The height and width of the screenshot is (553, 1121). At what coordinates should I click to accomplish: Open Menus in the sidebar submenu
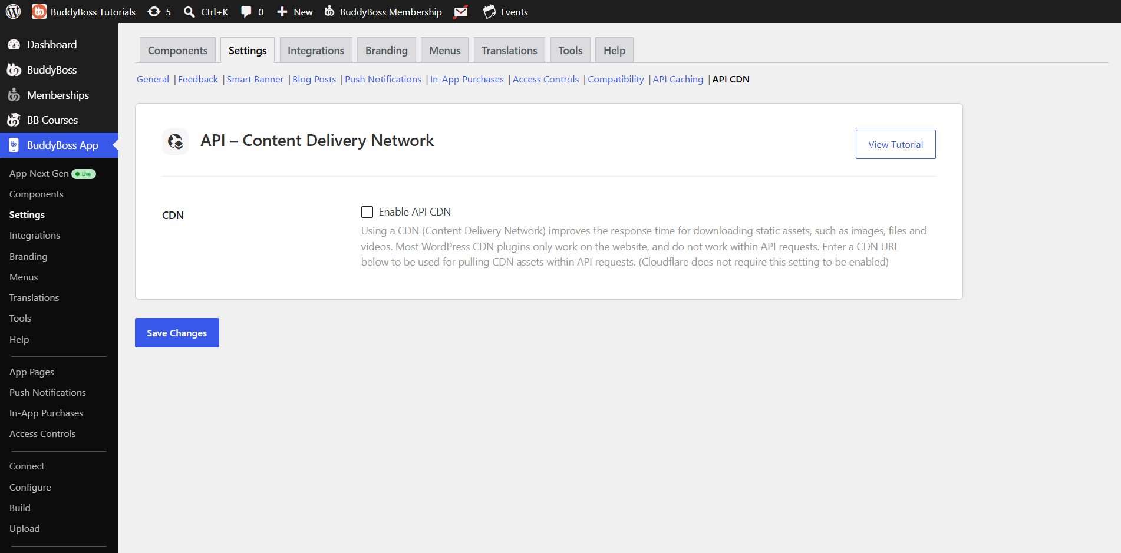pyautogui.click(x=24, y=277)
